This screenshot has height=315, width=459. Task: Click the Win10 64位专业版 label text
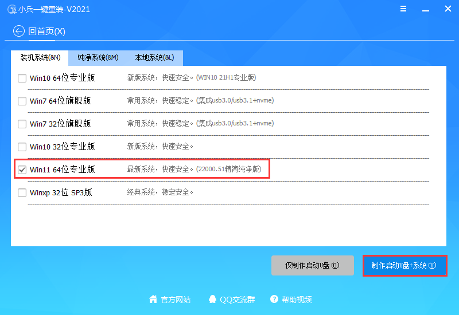(x=63, y=78)
